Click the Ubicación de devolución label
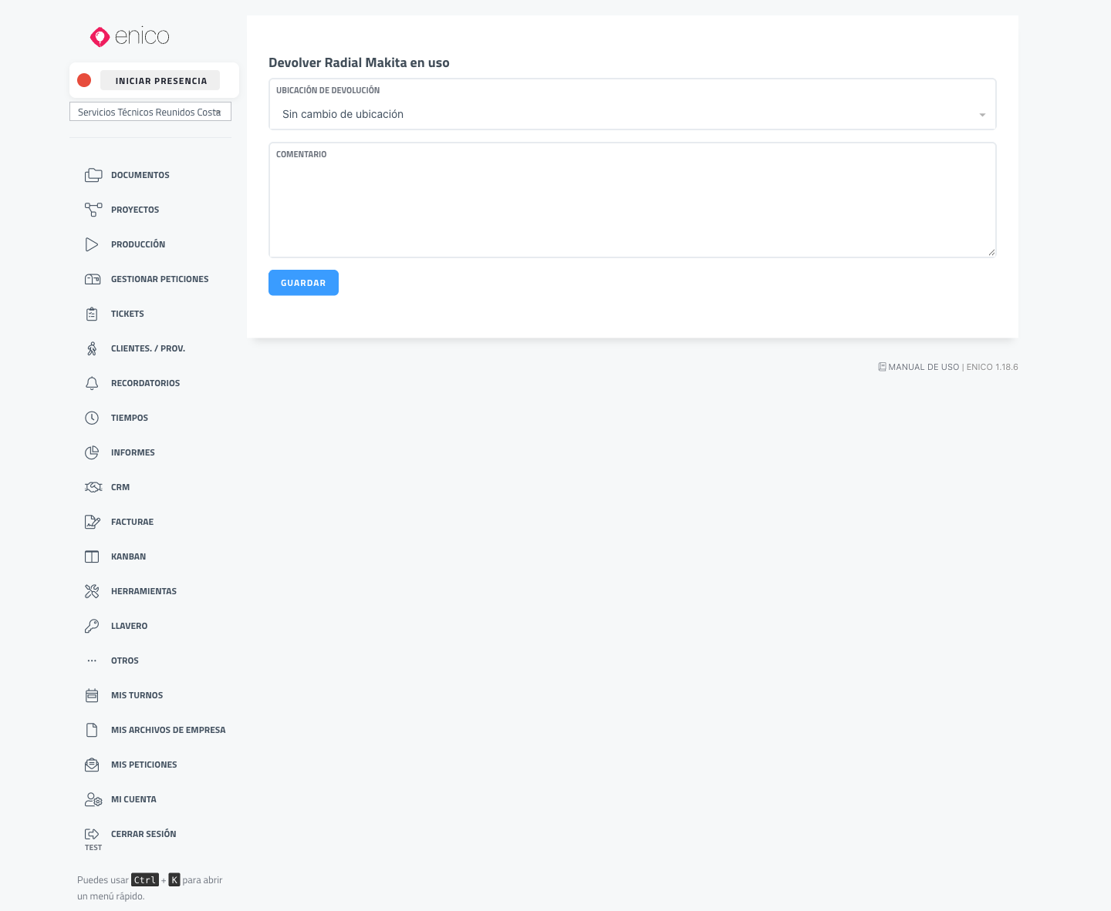The height and width of the screenshot is (911, 1111). click(328, 90)
